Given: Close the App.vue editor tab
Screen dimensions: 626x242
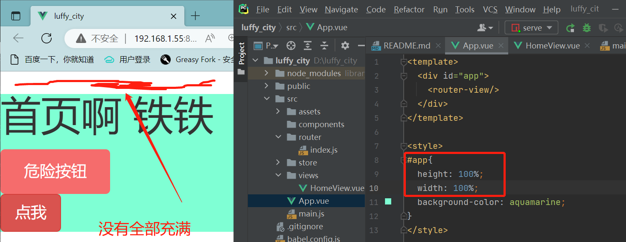Looking at the screenshot, I should point(501,46).
